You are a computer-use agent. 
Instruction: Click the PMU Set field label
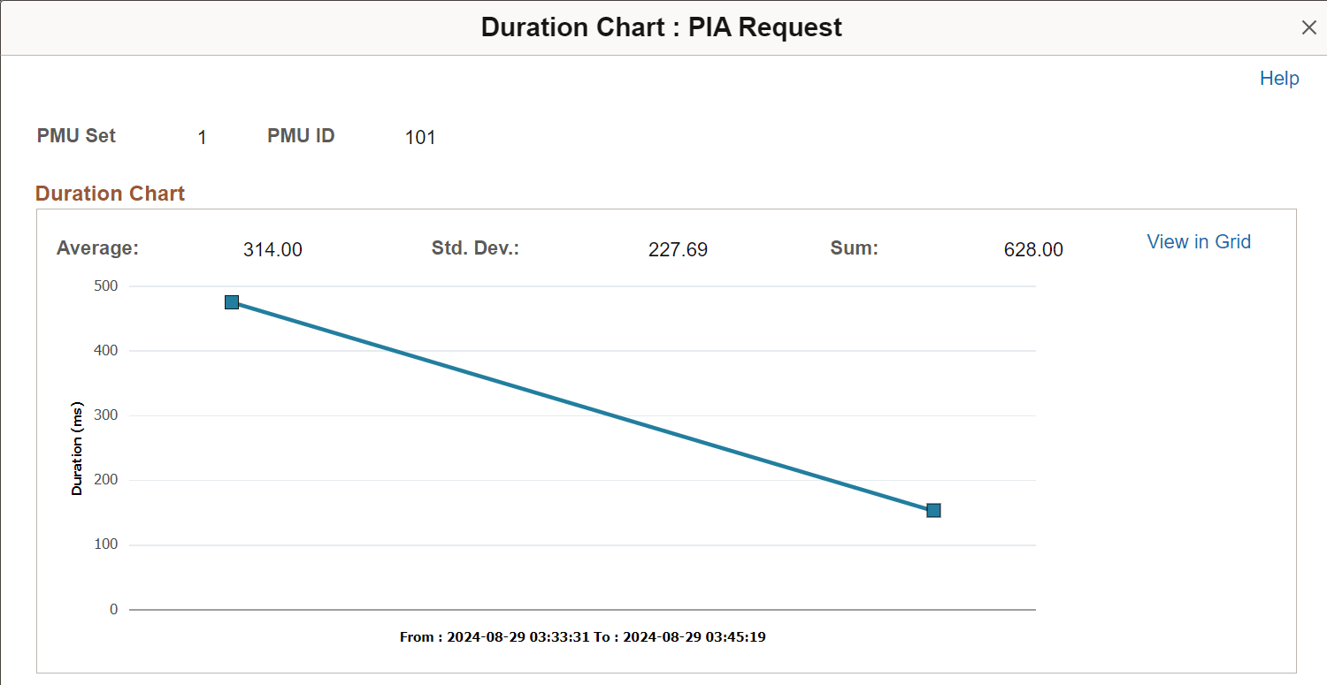coord(76,135)
